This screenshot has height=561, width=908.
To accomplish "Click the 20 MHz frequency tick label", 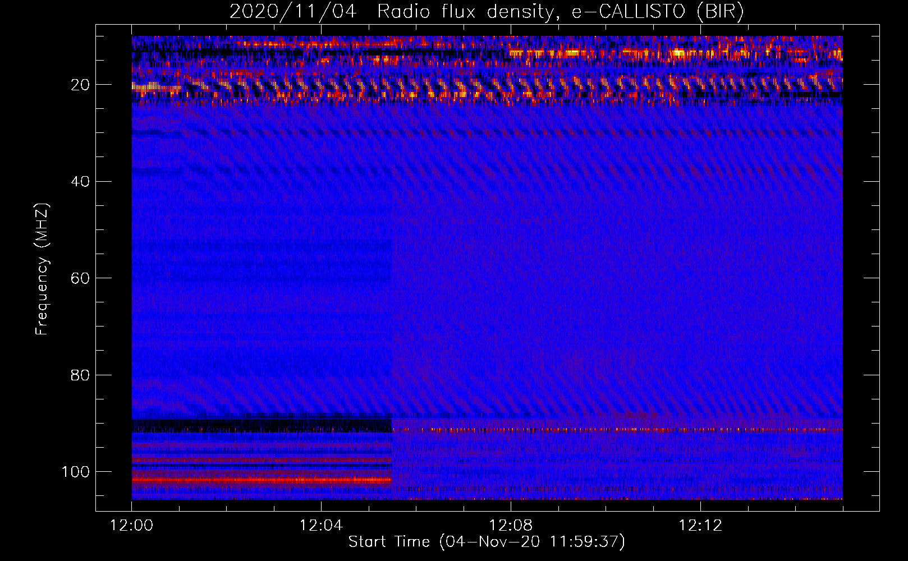I will [80, 85].
